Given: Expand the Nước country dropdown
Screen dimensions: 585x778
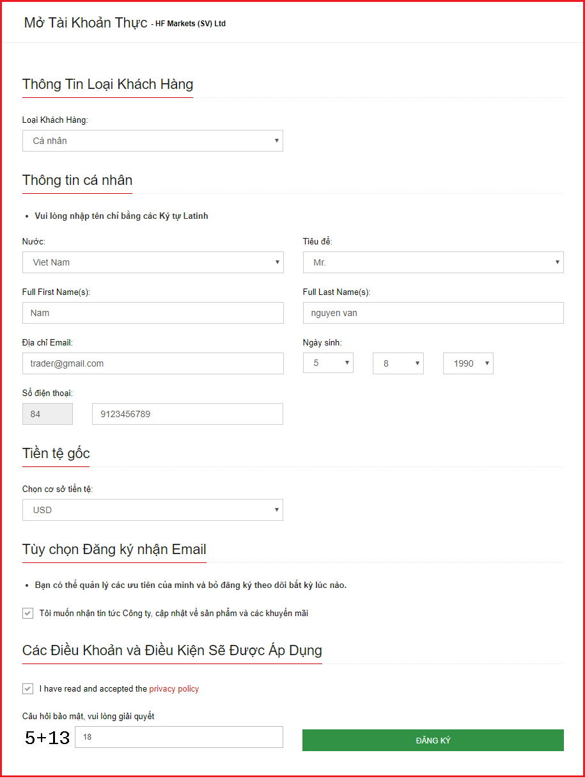Looking at the screenshot, I should point(152,262).
